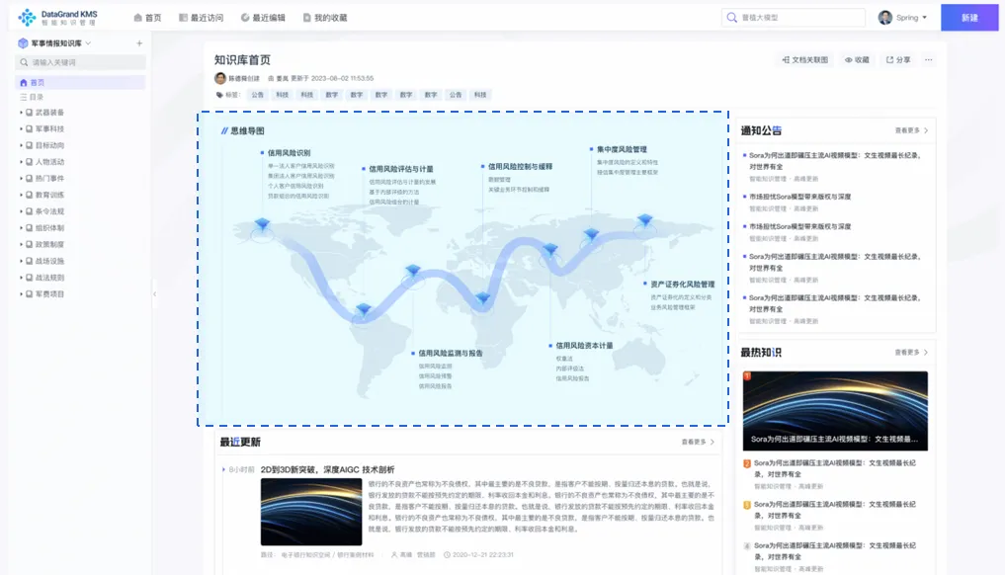This screenshot has height=575, width=1005.
Task: Open the top-ranked 最热知识 thumbnail image
Action: pos(835,411)
